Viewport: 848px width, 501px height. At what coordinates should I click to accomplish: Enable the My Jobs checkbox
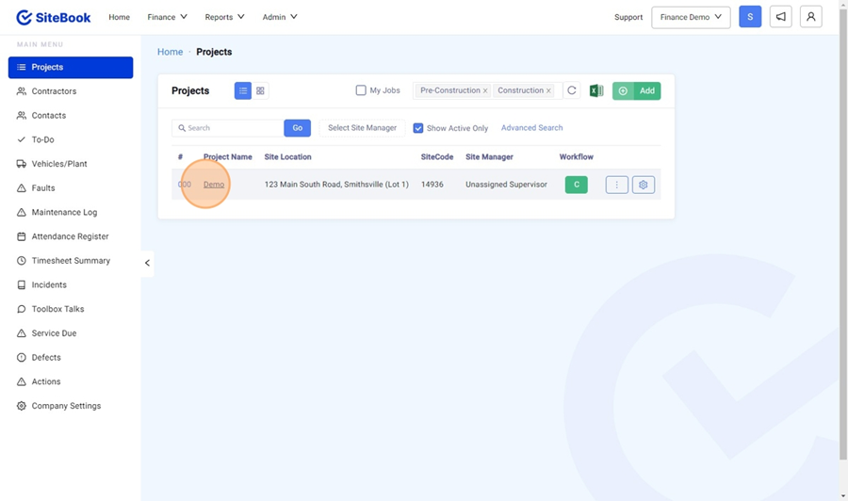coord(361,90)
